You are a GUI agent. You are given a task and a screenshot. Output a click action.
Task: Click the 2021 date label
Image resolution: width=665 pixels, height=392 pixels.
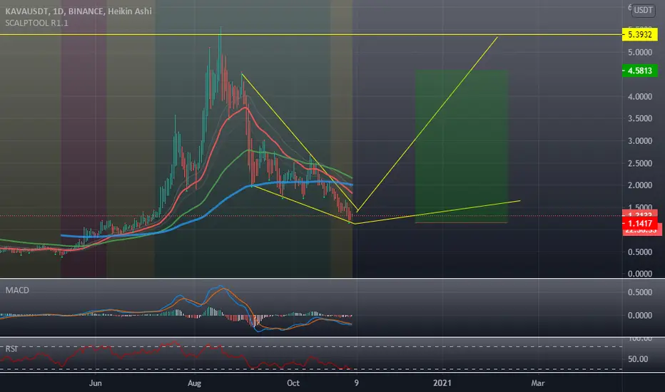(442, 383)
